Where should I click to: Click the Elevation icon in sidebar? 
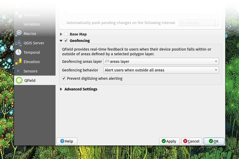coord(18,62)
